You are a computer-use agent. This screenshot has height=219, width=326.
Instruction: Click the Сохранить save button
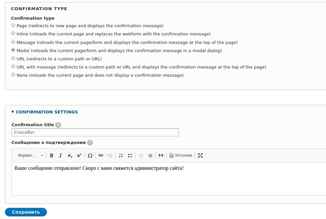pyautogui.click(x=26, y=212)
